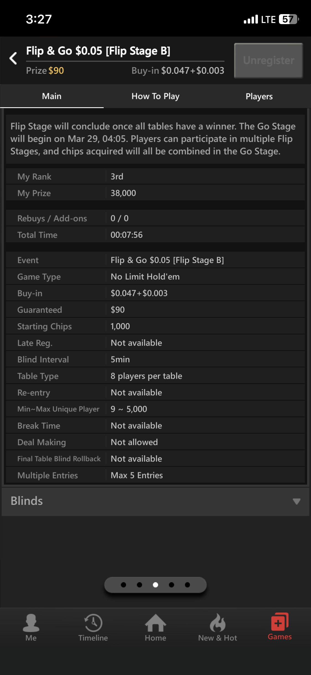Switch to the Players tab
The width and height of the screenshot is (311, 675).
(x=259, y=96)
